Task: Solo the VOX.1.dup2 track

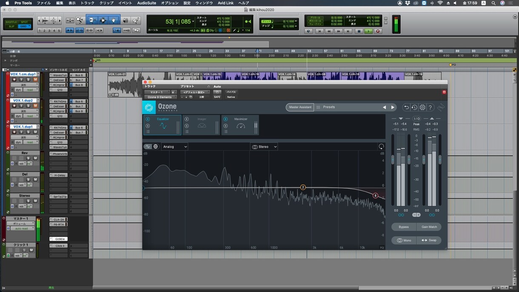Action: point(29,106)
